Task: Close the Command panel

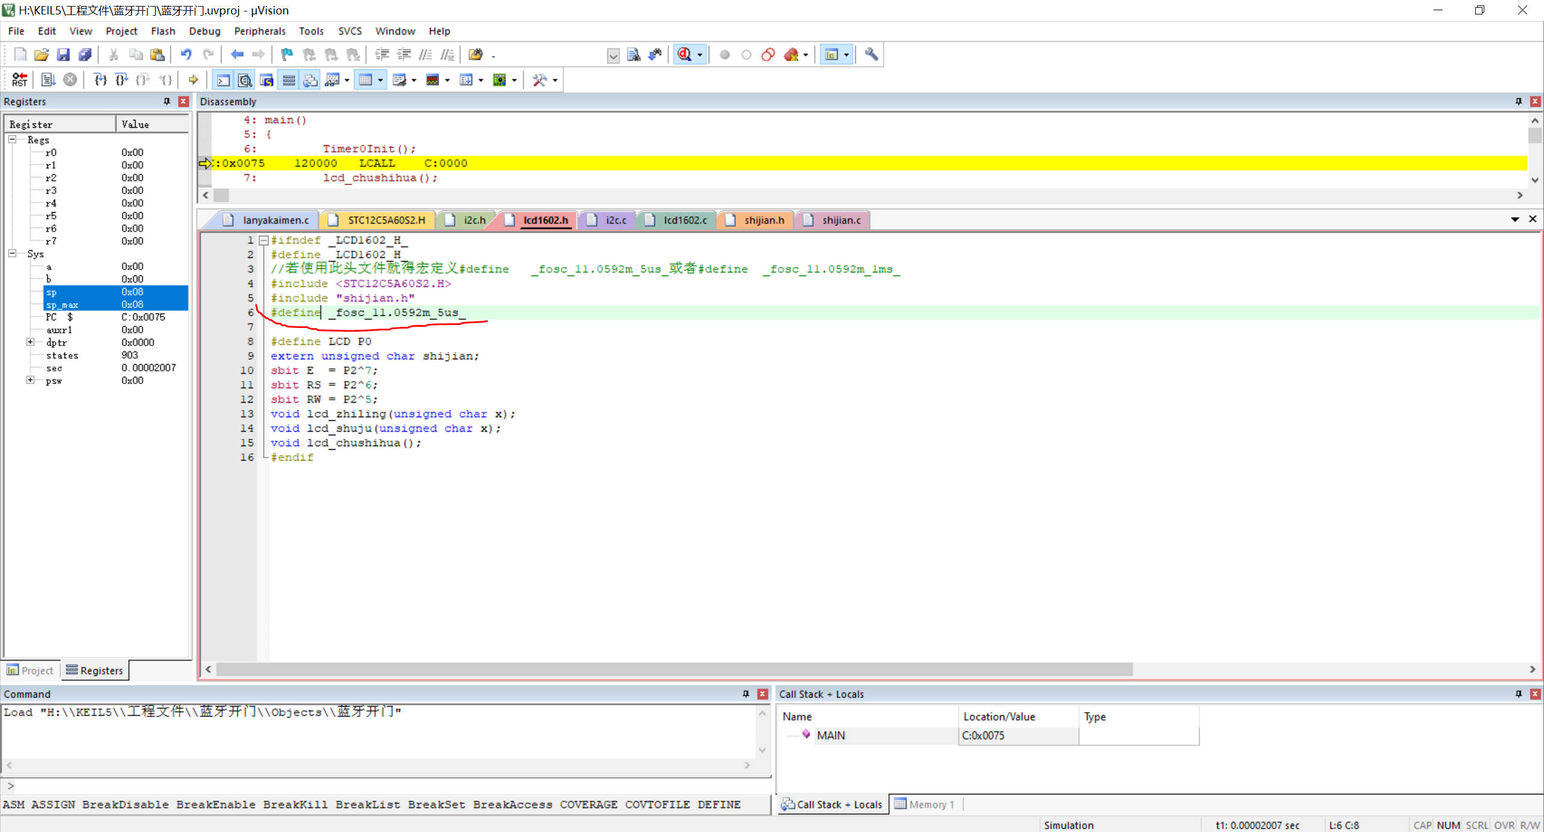Action: (762, 694)
